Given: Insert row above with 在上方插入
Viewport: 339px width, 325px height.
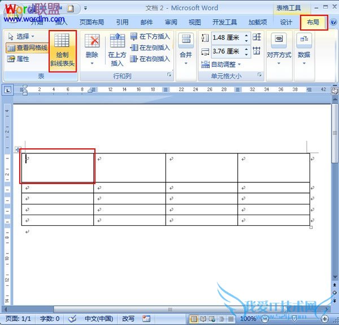Looking at the screenshot, I should 117,50.
